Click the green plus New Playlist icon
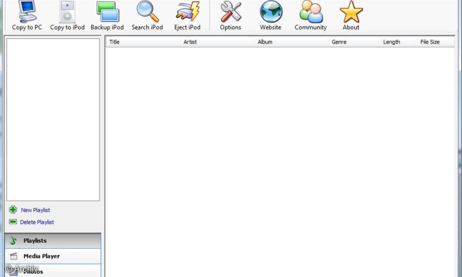Image resolution: width=462 pixels, height=277 pixels. tap(13, 210)
